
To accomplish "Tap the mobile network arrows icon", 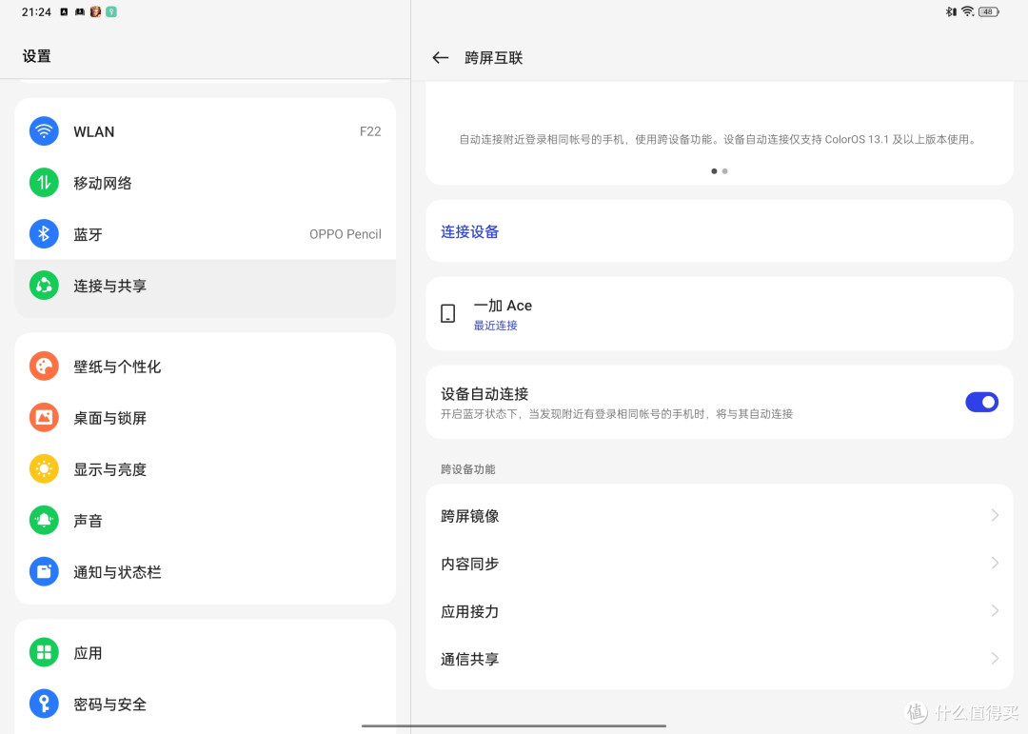I will coord(44,183).
